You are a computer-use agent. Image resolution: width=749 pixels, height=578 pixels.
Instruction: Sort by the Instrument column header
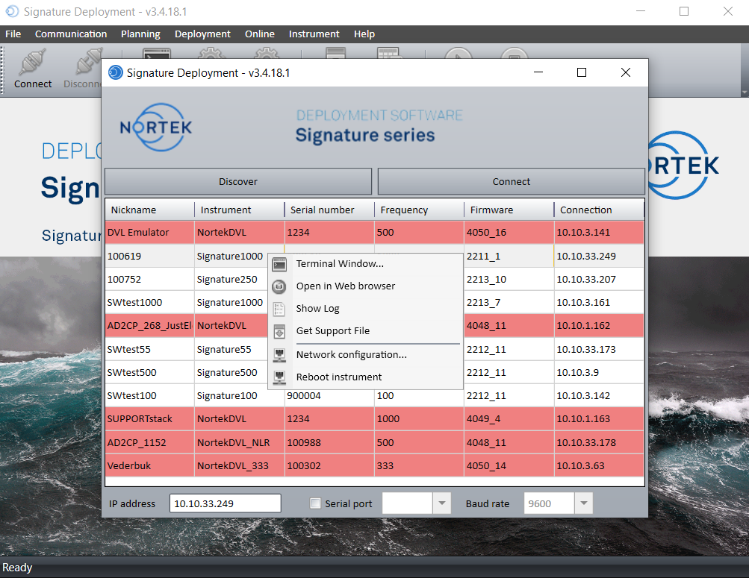pyautogui.click(x=239, y=210)
